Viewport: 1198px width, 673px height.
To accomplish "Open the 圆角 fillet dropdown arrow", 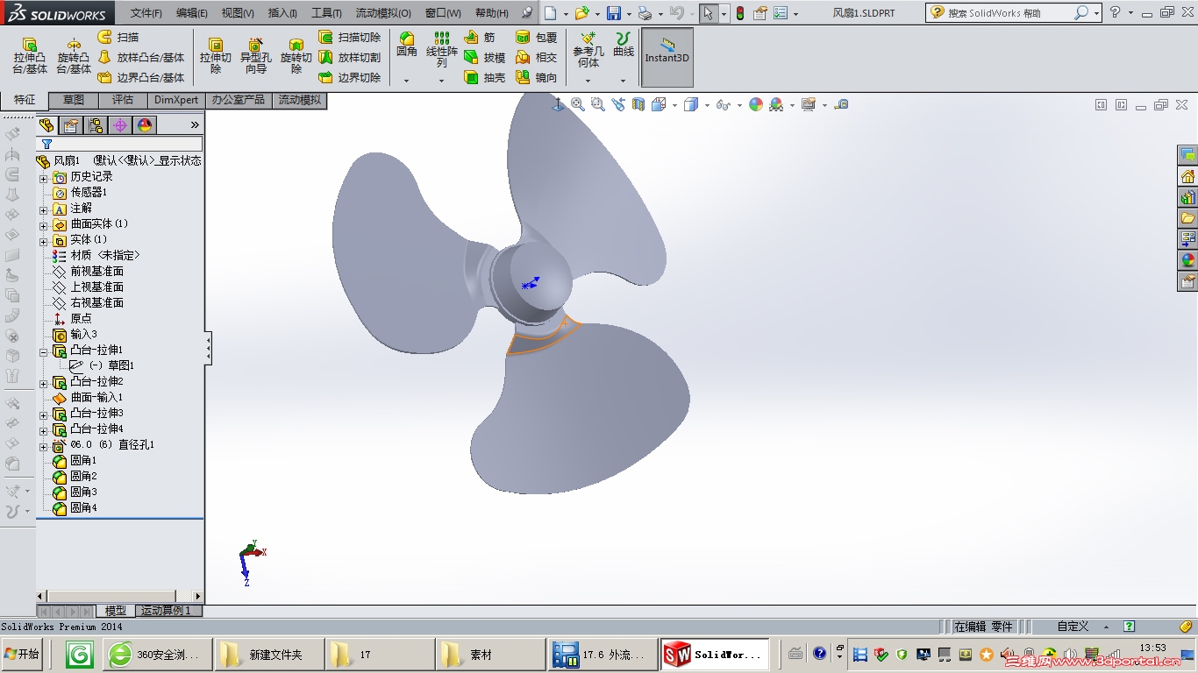I will pyautogui.click(x=406, y=81).
